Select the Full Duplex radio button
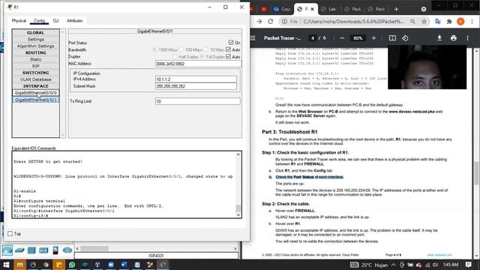480x270 pixels. point(202,57)
